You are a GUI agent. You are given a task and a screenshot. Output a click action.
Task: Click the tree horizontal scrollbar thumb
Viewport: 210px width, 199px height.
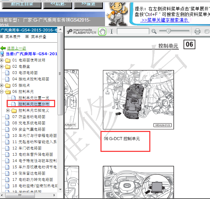20,195
